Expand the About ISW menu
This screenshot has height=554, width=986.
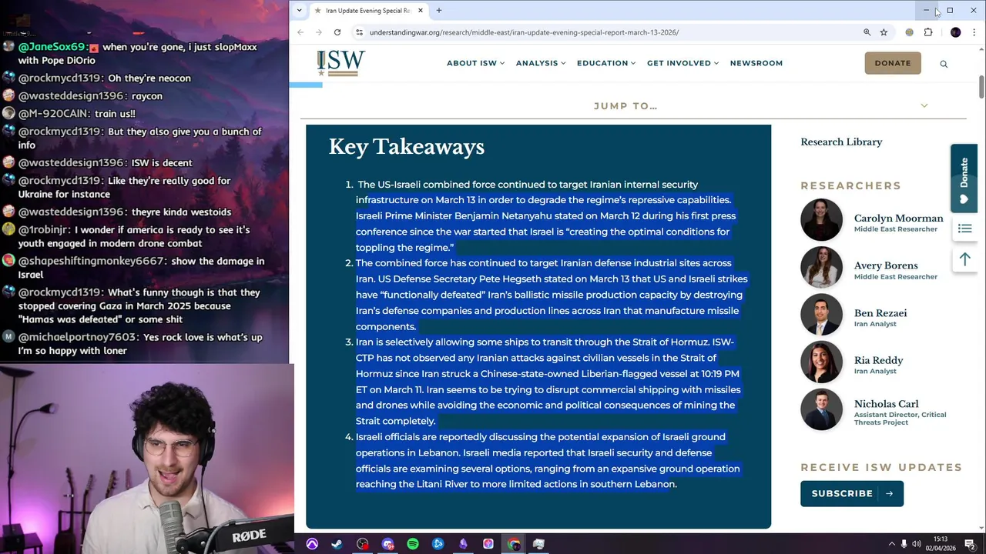pyautogui.click(x=475, y=63)
